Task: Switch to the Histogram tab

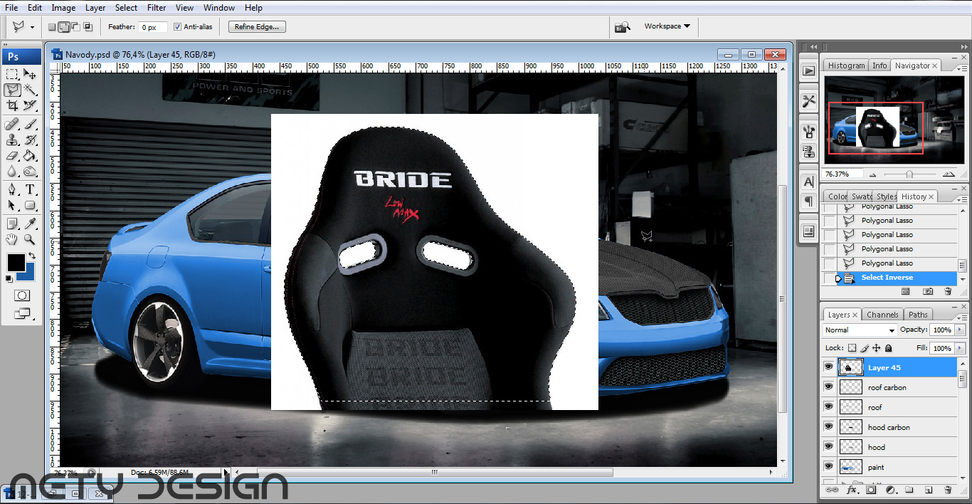Action: (846, 65)
